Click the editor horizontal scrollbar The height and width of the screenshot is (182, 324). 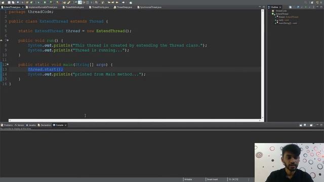(x=135, y=120)
